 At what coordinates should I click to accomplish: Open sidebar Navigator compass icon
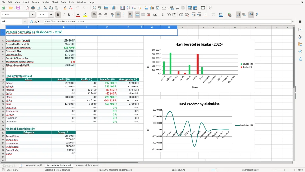(300, 51)
